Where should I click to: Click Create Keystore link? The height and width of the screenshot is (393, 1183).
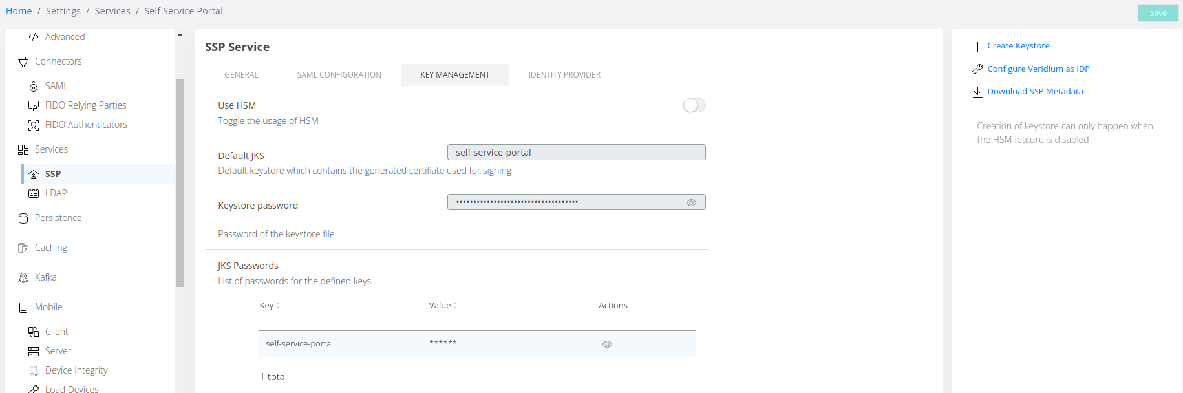[1018, 46]
